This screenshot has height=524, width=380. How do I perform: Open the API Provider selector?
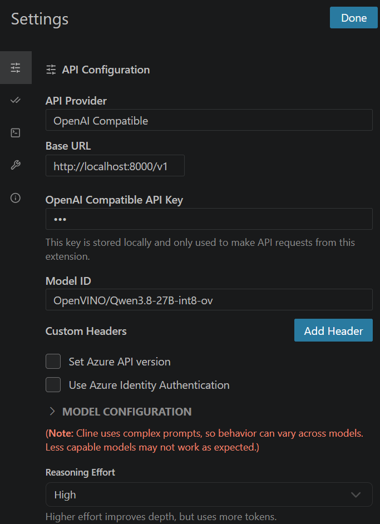coord(209,120)
